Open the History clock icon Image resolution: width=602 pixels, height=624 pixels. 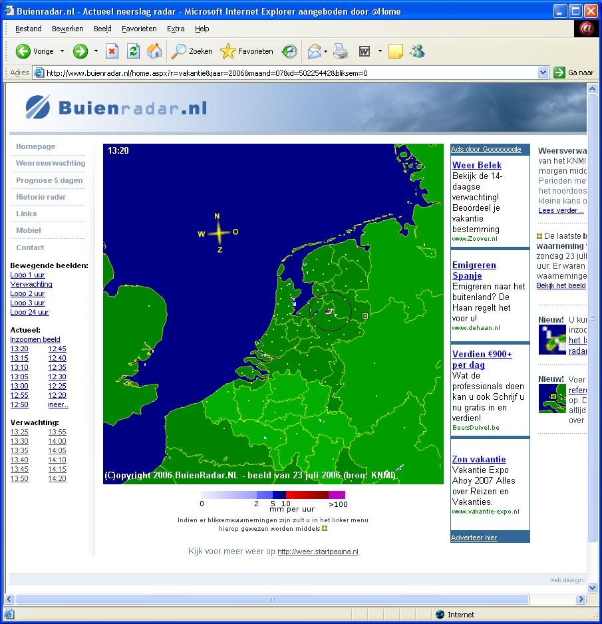pos(289,51)
